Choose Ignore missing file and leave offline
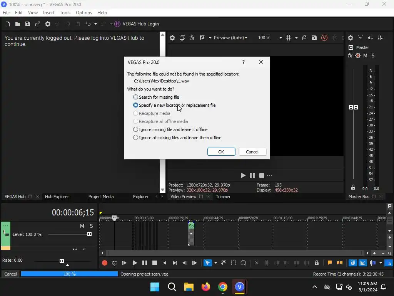This screenshot has height=296, width=394. tap(170, 129)
